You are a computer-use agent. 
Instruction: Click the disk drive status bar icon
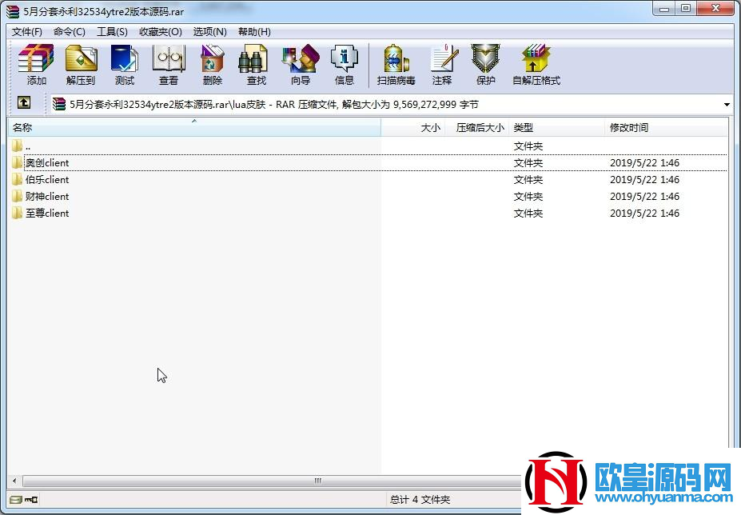[x=16, y=499]
